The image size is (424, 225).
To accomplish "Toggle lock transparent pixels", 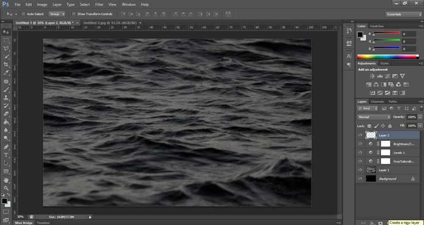I will (x=369, y=126).
